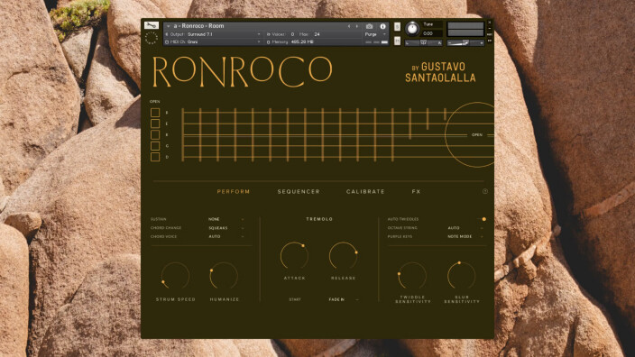Image resolution: width=635 pixels, height=357 pixels.
Task: Click the camera snapshot icon
Action: 369,26
